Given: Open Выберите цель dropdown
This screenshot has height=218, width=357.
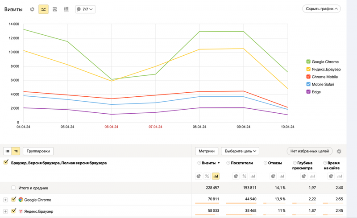Looking at the screenshot, I should [x=240, y=151].
